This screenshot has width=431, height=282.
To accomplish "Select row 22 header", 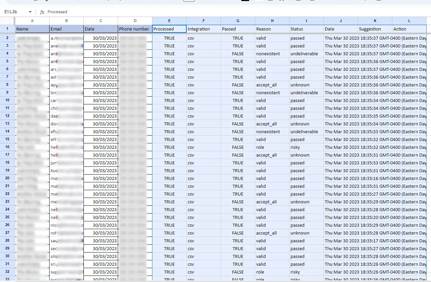I will [x=7, y=194].
